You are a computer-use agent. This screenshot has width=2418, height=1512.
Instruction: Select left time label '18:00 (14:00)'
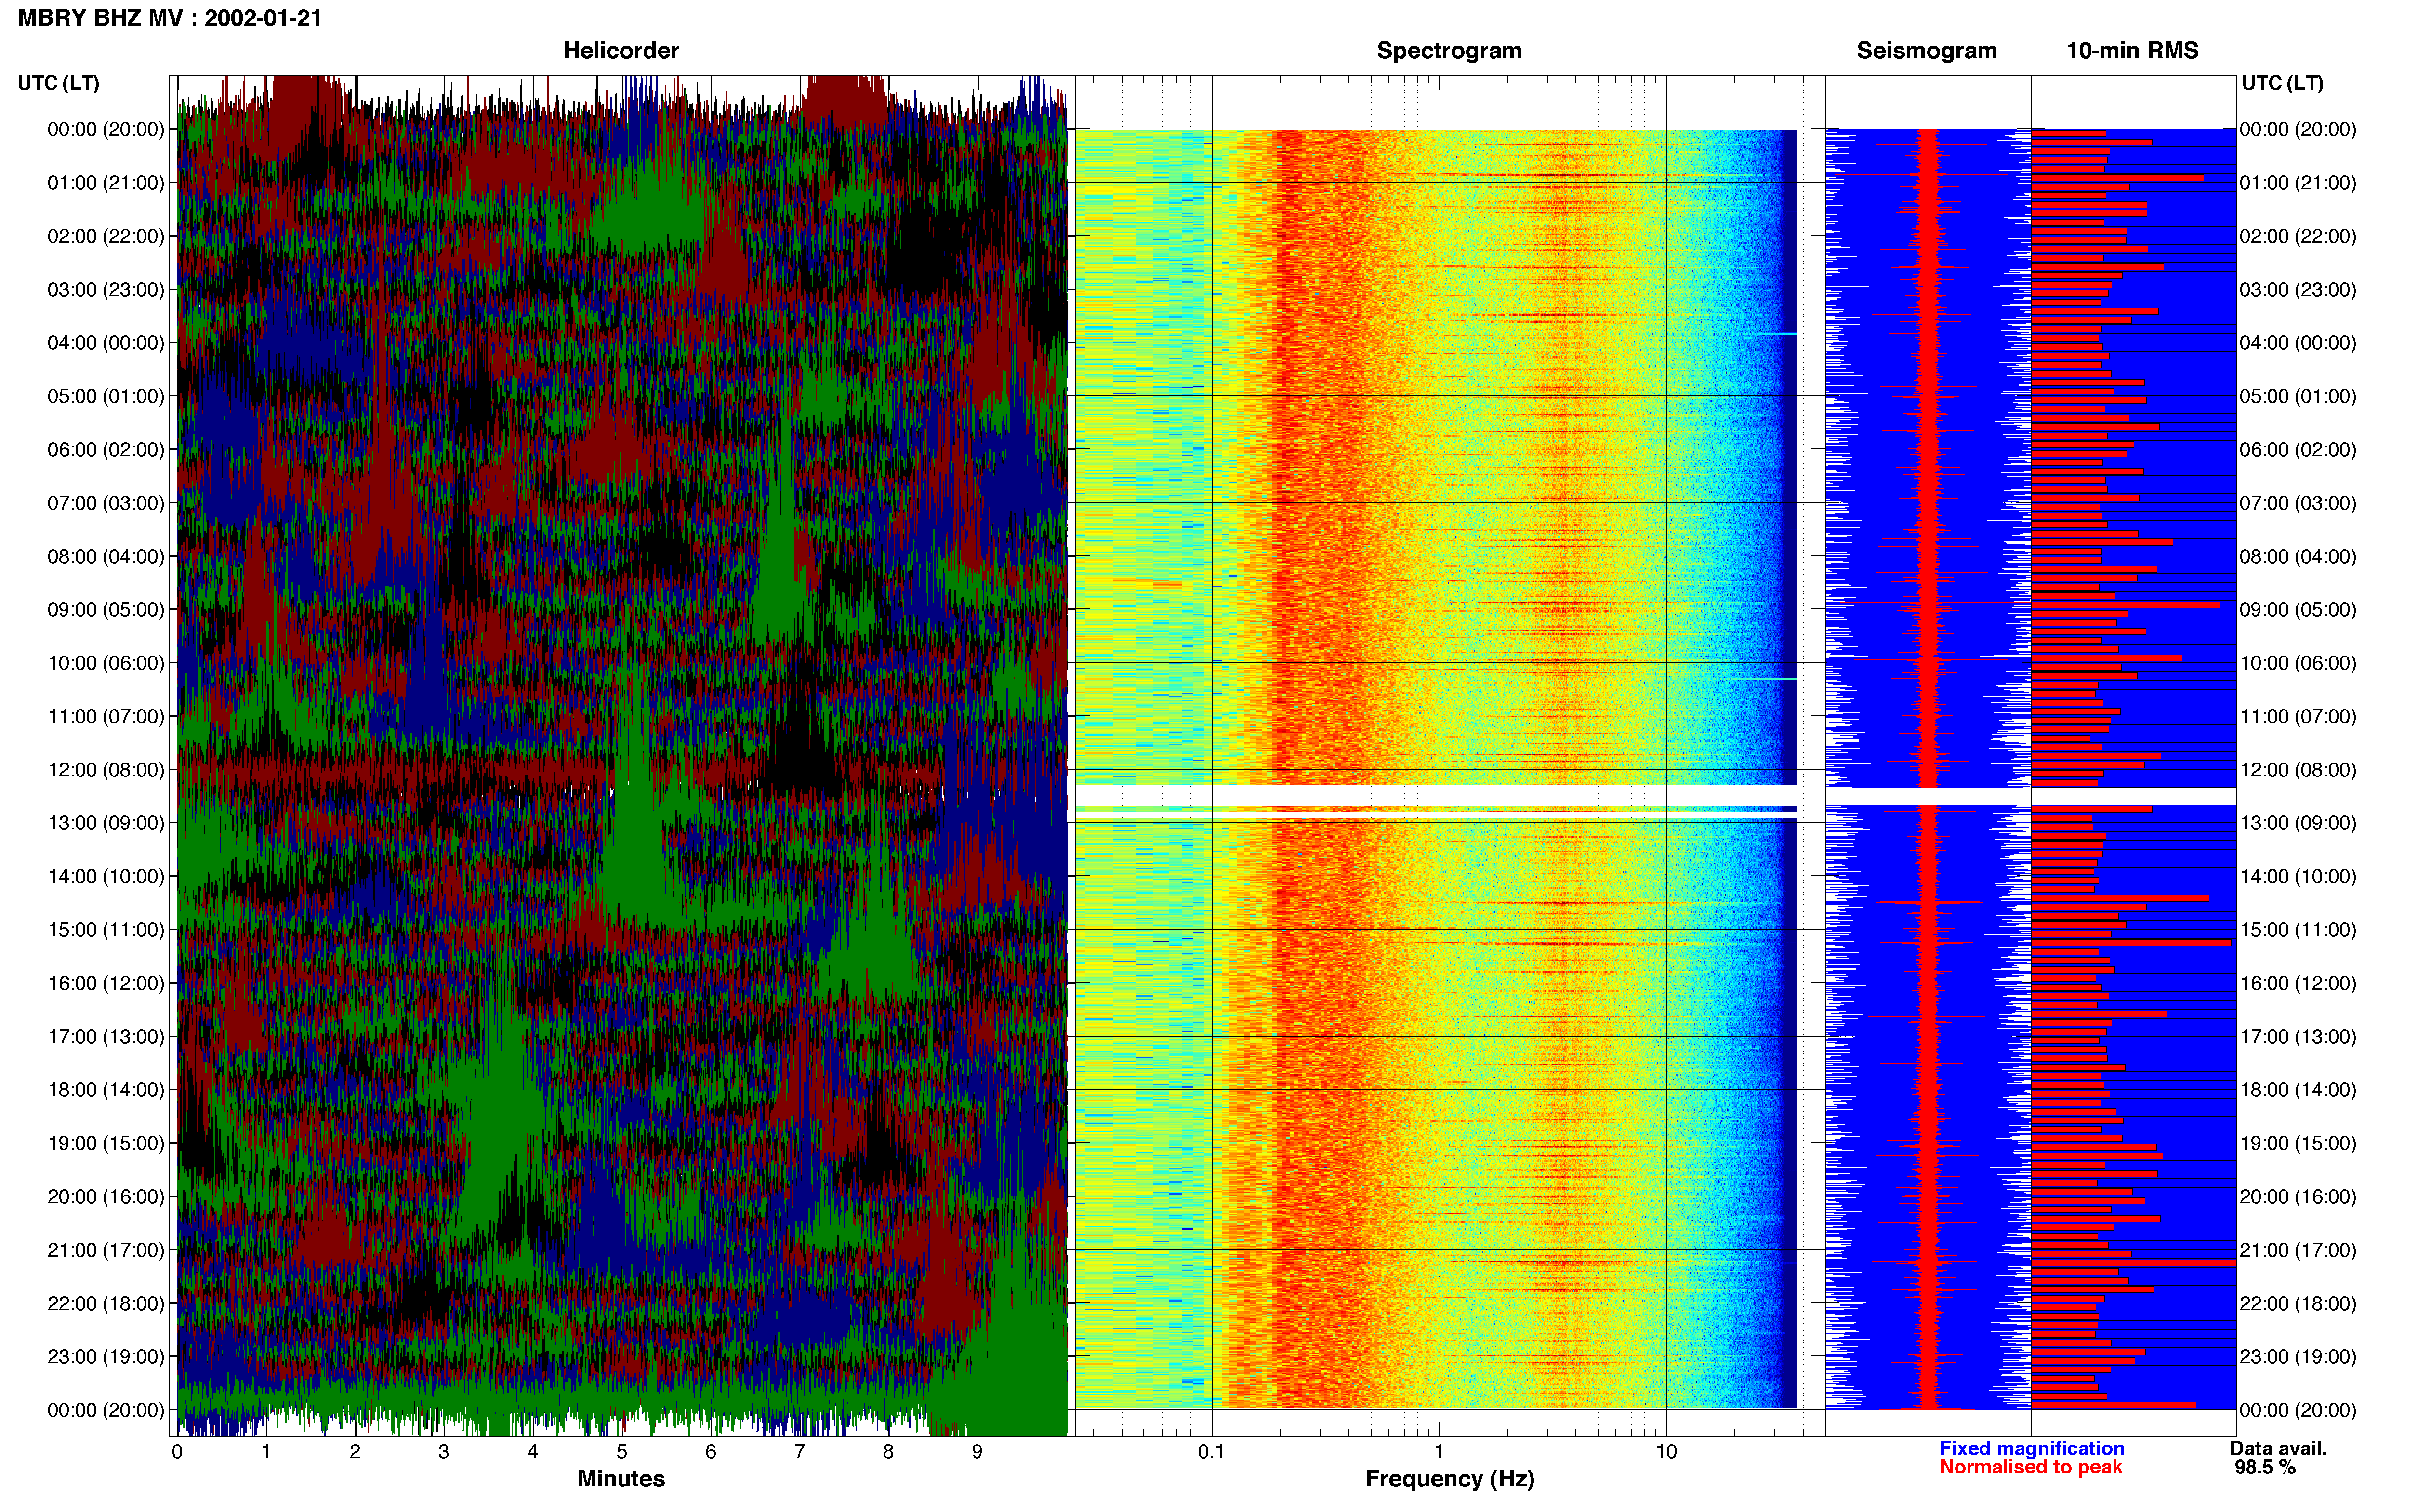coord(106,1090)
